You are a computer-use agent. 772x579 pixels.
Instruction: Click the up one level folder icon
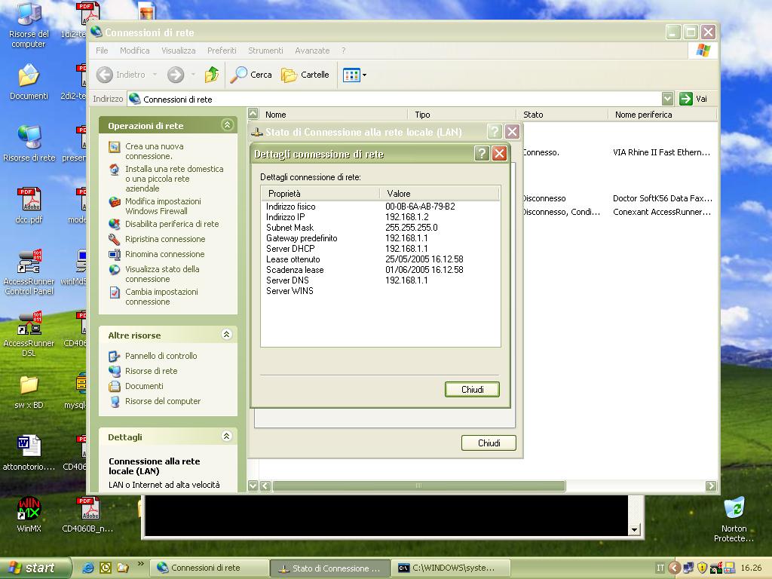point(212,75)
